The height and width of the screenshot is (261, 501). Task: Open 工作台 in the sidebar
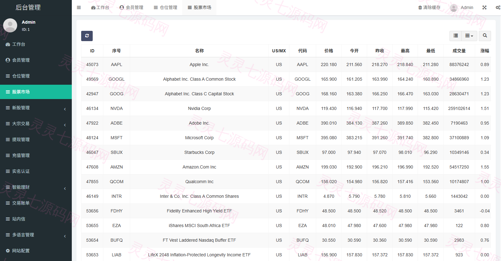point(36,44)
